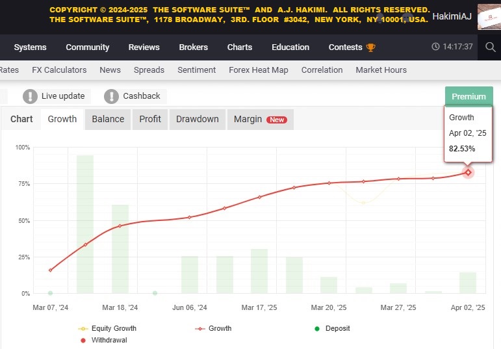501x349 pixels.
Task: Click the HakimiAJ username
Action: (452, 16)
